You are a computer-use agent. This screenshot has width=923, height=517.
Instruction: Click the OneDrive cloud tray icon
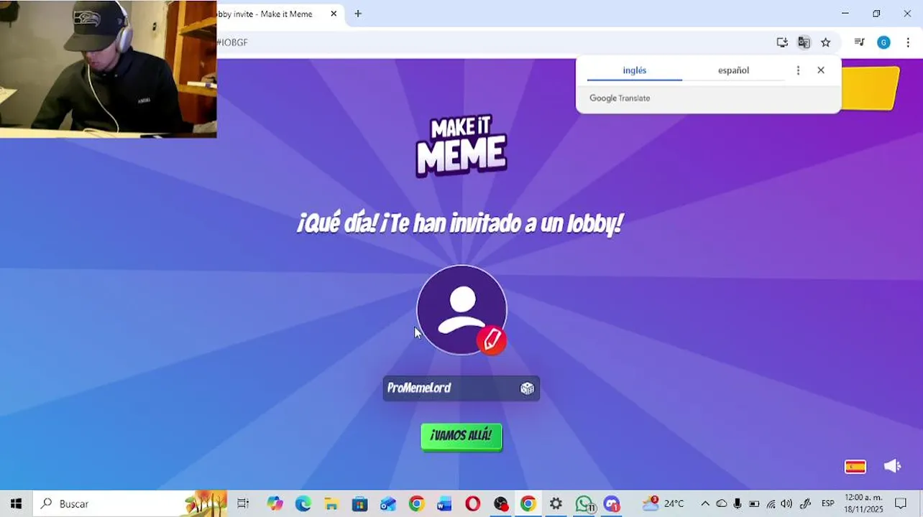pos(721,503)
